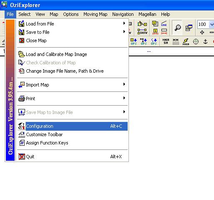Click the OziExplorer title bar app icon
The image size is (214, 200).
(4, 5)
